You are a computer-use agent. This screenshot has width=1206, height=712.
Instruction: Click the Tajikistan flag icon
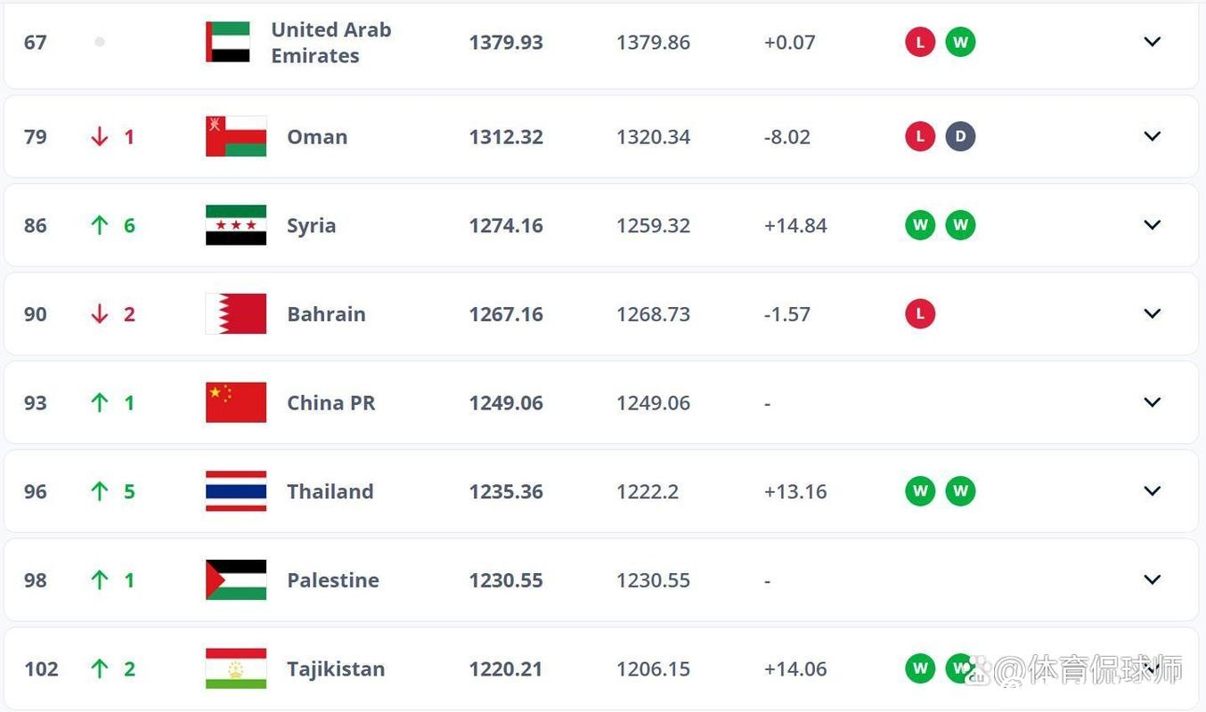point(236,668)
